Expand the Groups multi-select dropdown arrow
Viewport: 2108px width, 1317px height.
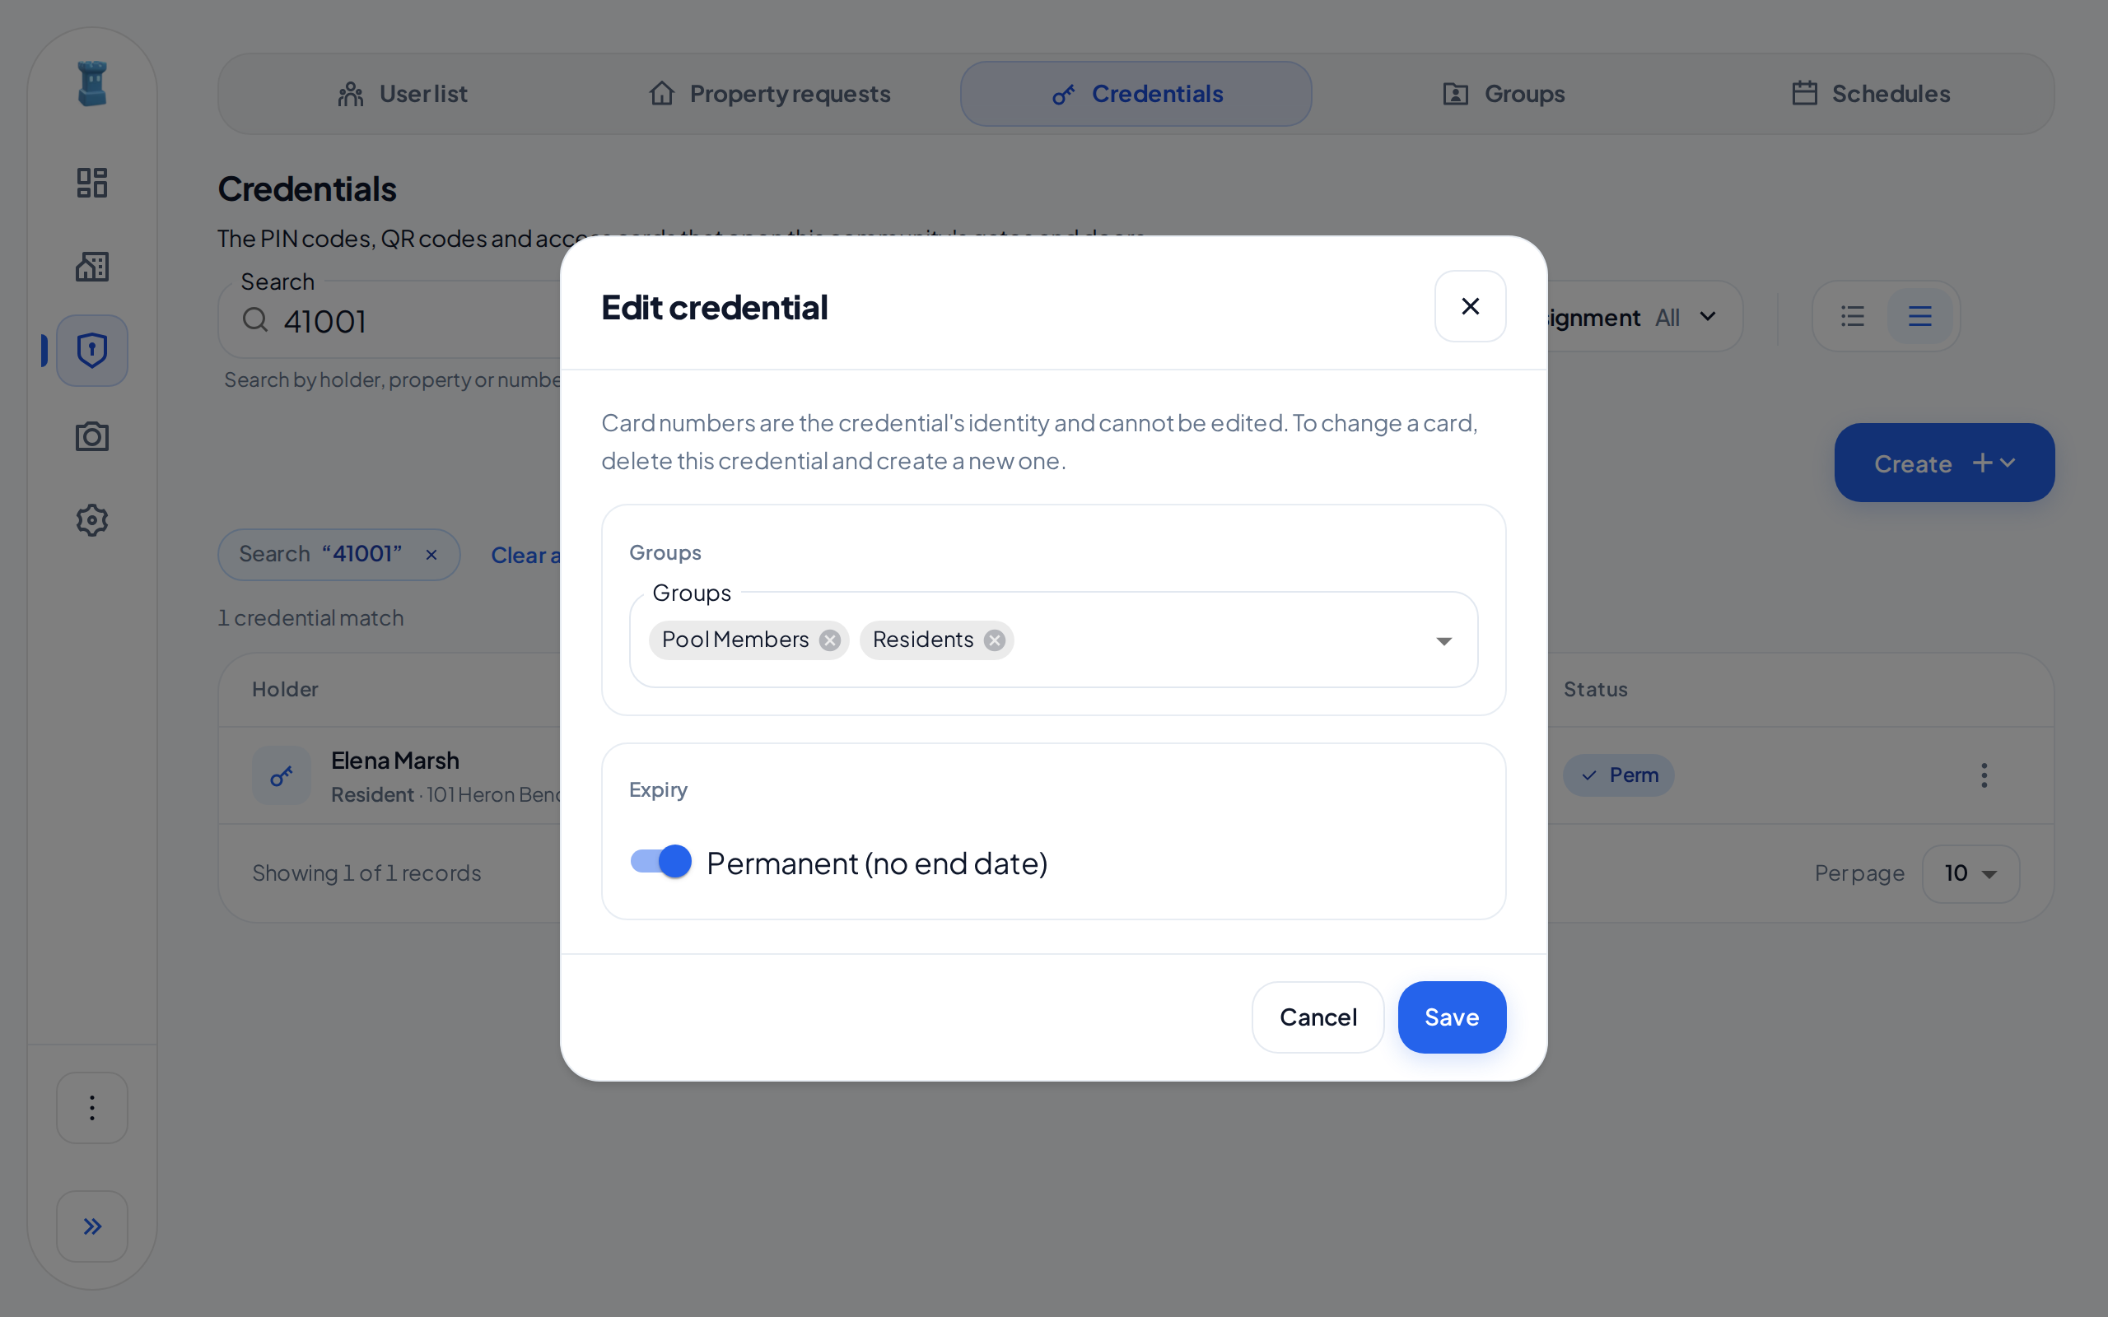(1444, 640)
